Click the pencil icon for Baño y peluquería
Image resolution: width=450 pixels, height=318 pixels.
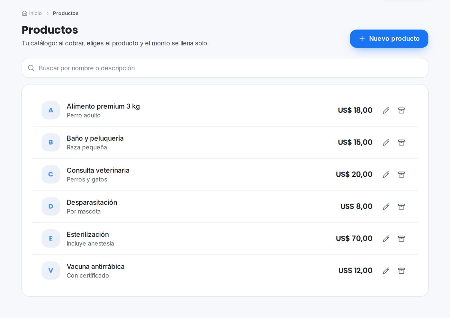pos(386,143)
